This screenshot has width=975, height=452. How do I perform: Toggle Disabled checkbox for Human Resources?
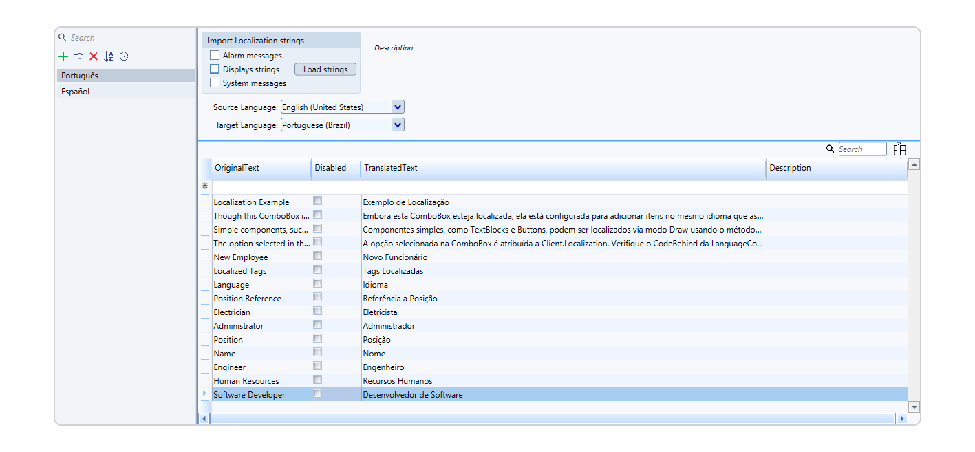(x=317, y=380)
